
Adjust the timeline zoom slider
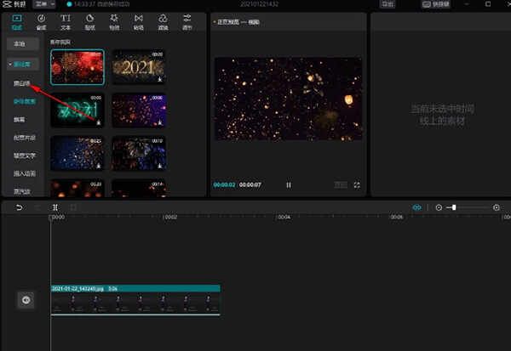click(456, 207)
